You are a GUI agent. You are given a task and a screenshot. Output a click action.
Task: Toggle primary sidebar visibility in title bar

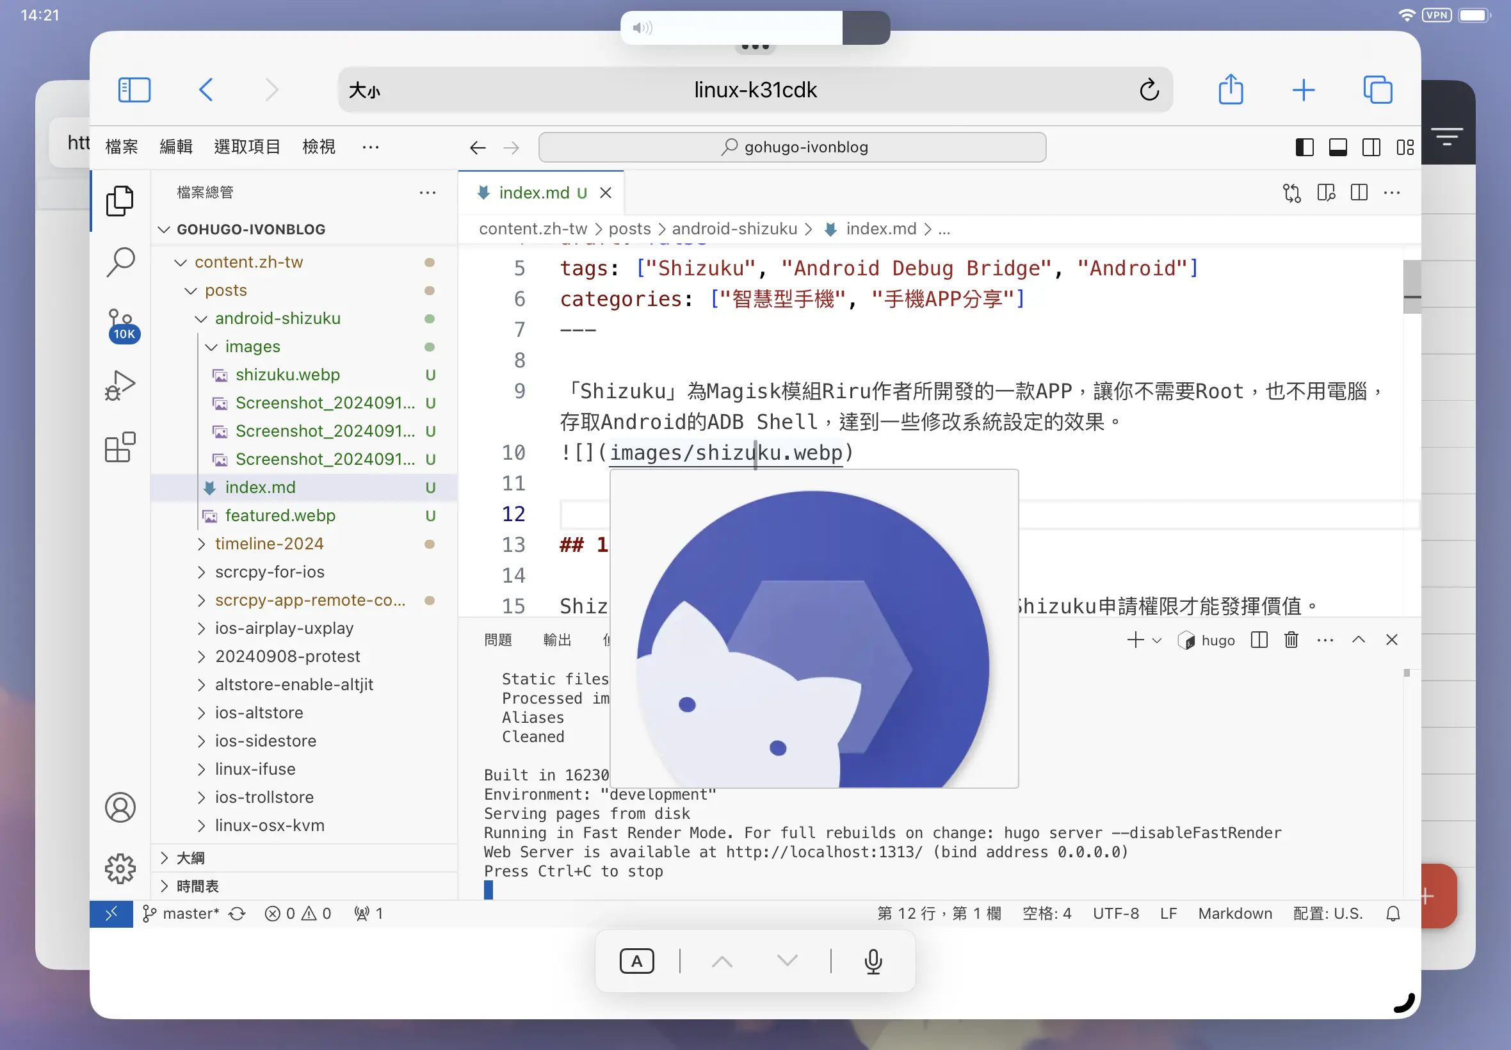click(x=1304, y=147)
